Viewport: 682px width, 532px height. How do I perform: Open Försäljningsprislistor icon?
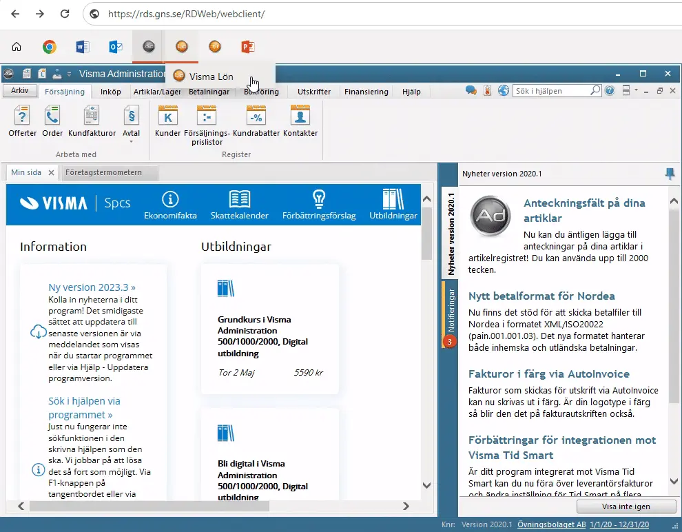207,116
